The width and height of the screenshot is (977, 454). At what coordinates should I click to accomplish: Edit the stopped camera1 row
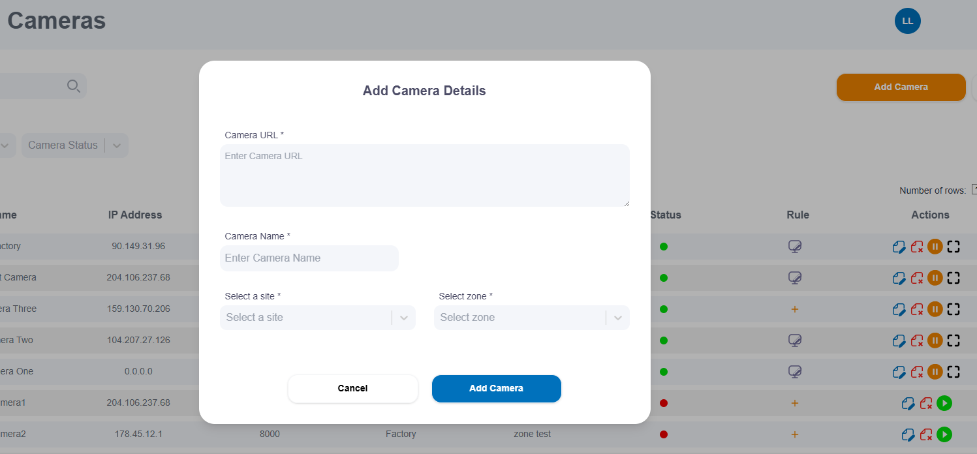tap(908, 403)
